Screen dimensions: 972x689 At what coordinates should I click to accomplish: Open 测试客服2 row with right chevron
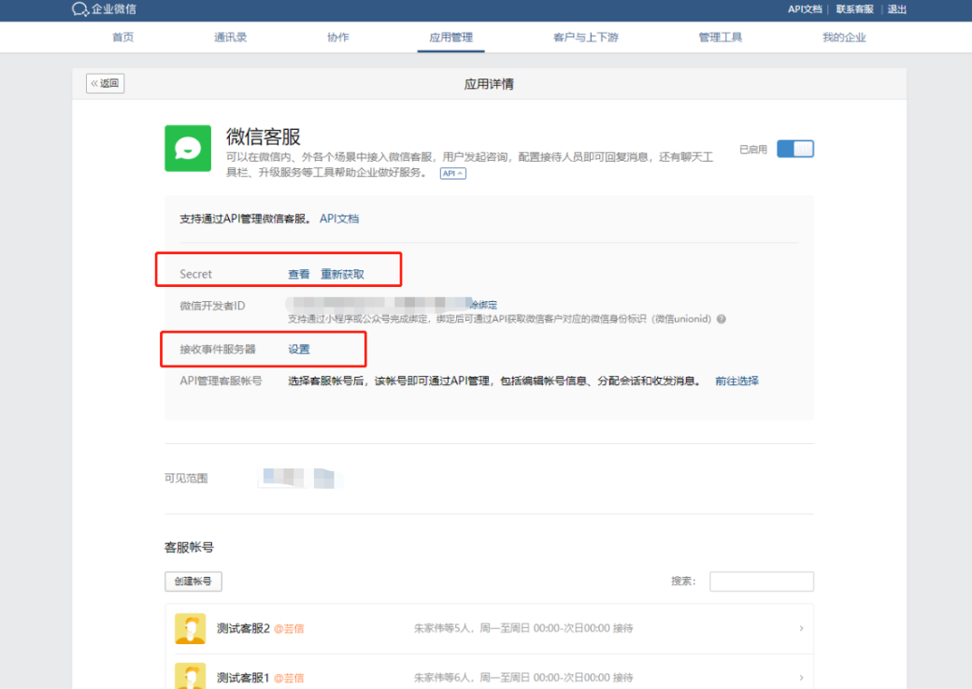pos(801,628)
